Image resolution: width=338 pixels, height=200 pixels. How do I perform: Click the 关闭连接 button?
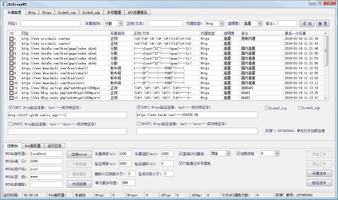point(79,184)
